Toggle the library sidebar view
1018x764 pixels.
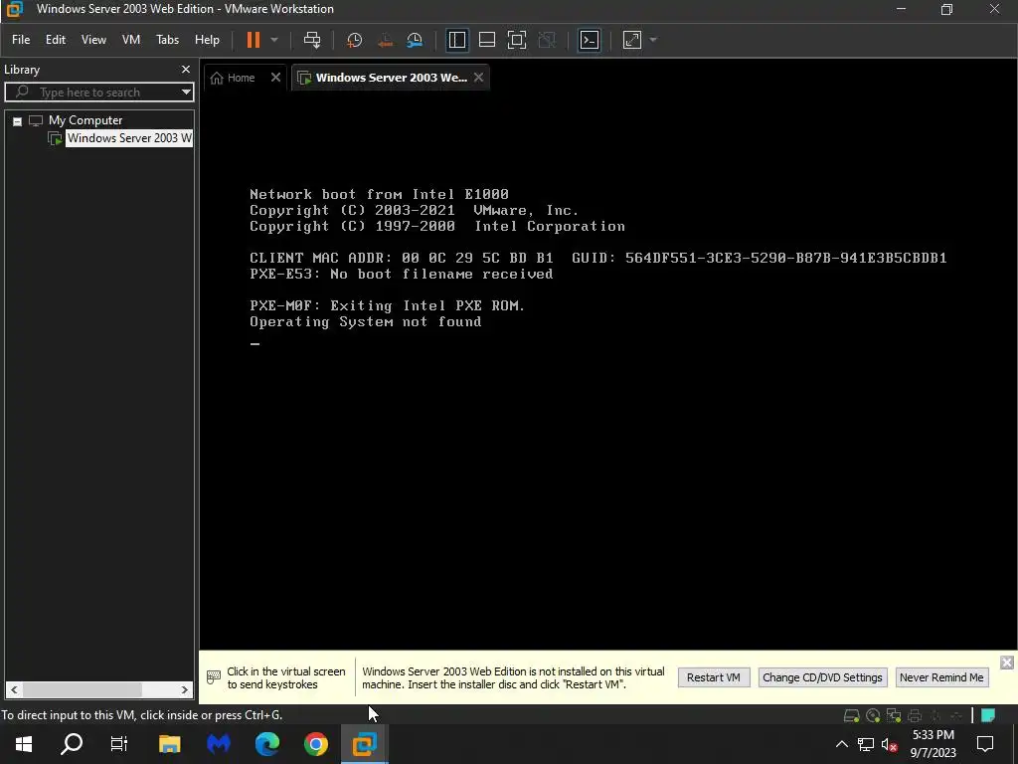[x=457, y=40]
